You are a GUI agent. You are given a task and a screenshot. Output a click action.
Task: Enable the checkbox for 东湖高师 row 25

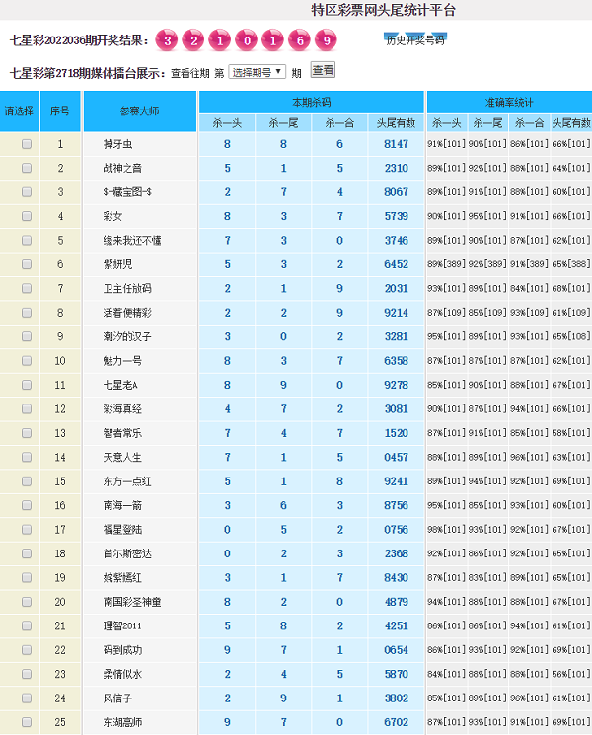tap(27, 723)
